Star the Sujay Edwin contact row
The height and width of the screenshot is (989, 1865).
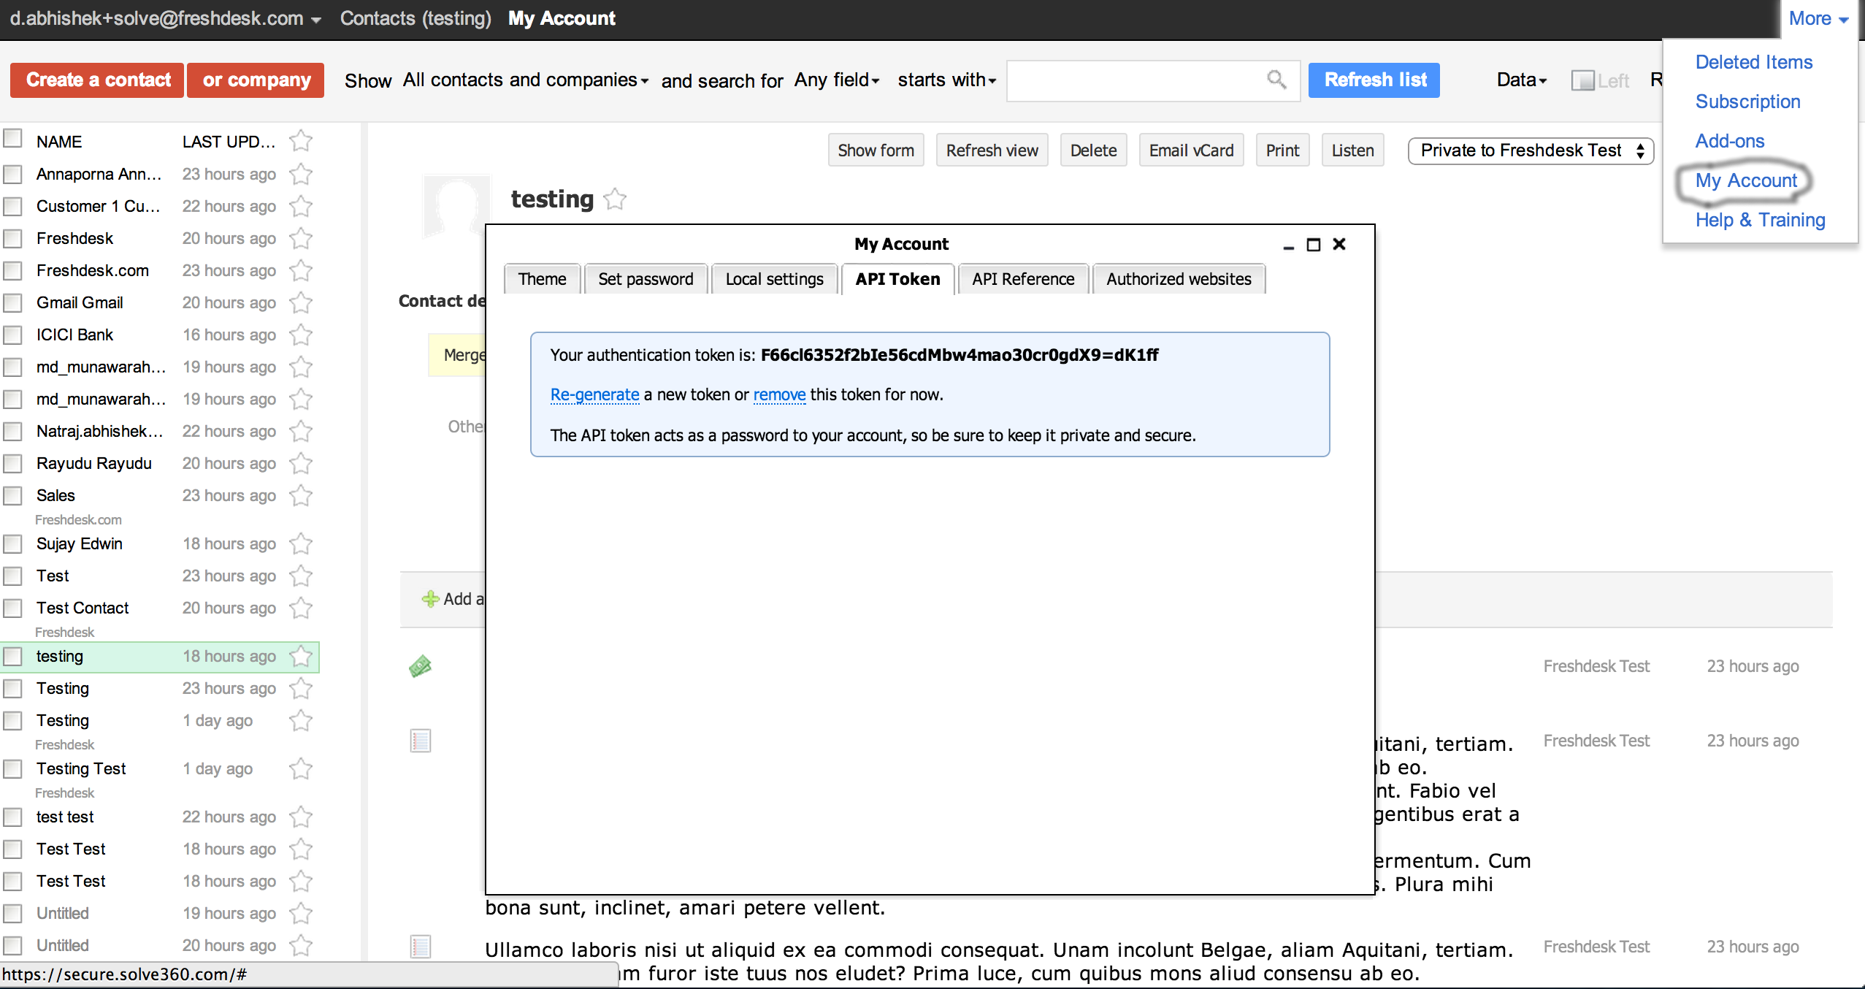tap(301, 543)
